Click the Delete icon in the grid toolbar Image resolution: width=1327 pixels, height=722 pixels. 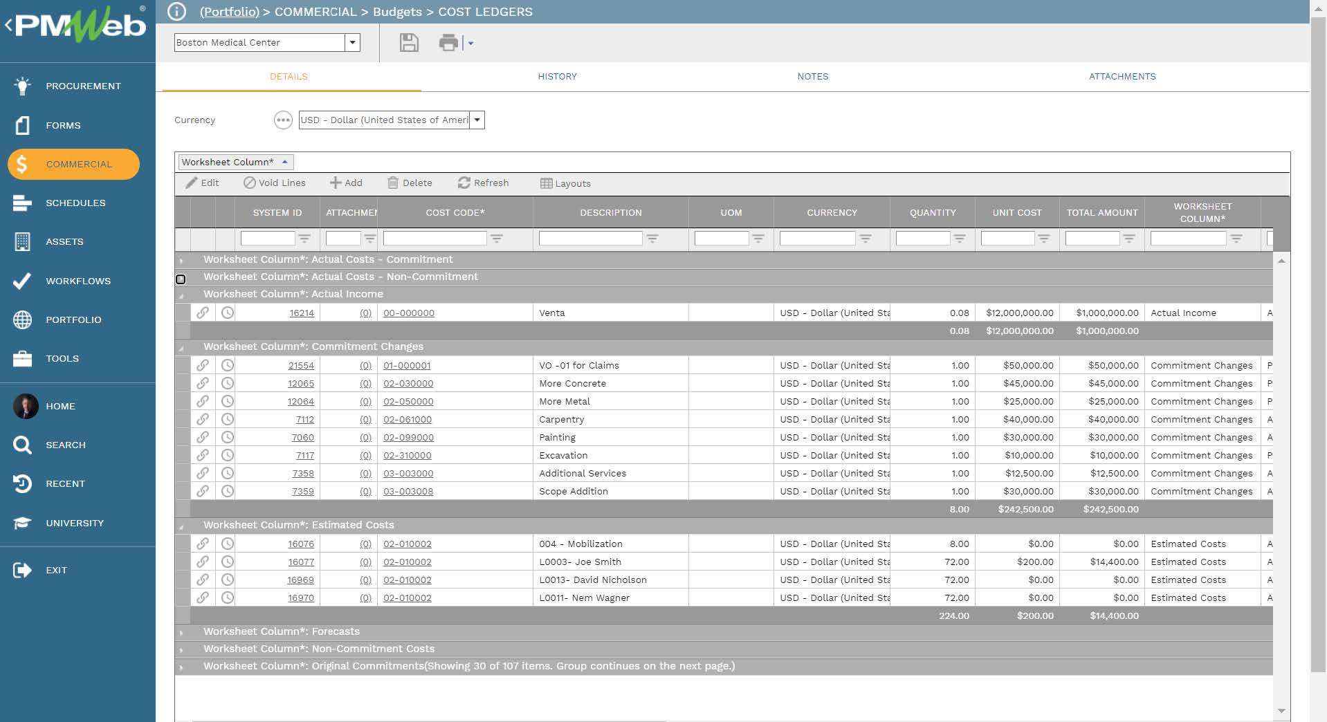coord(392,183)
